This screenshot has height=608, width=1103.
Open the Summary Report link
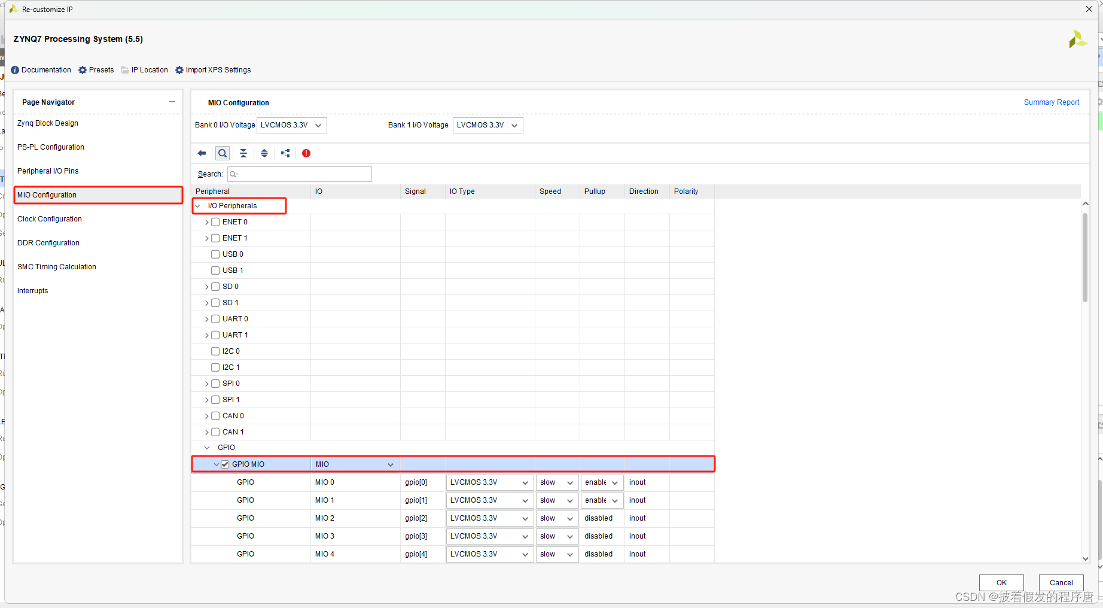(x=1052, y=102)
